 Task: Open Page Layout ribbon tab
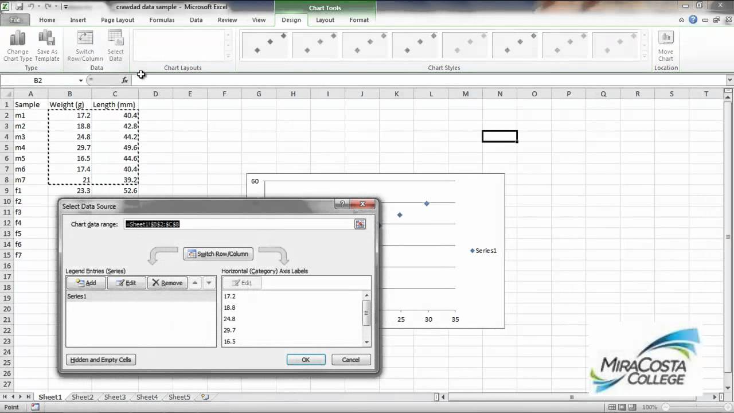[x=118, y=20]
